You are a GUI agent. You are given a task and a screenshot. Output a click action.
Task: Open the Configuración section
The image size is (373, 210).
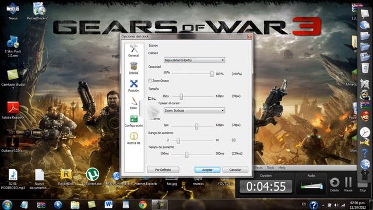pos(133,121)
